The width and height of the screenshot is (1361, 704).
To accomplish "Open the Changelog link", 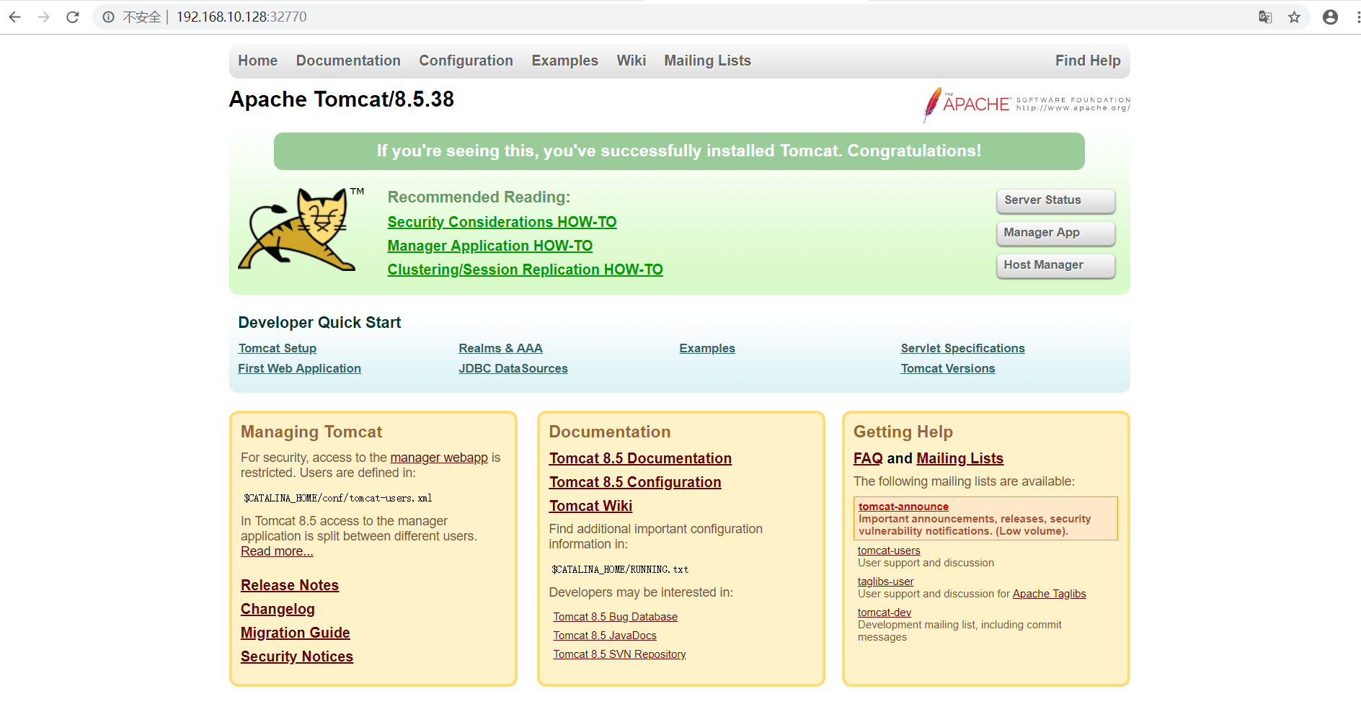I will [x=278, y=609].
